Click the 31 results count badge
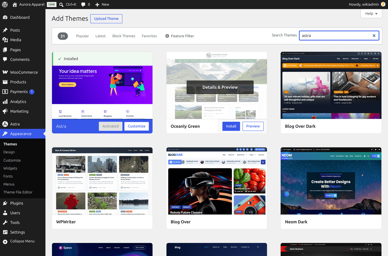This screenshot has width=388, height=256. coord(63,36)
